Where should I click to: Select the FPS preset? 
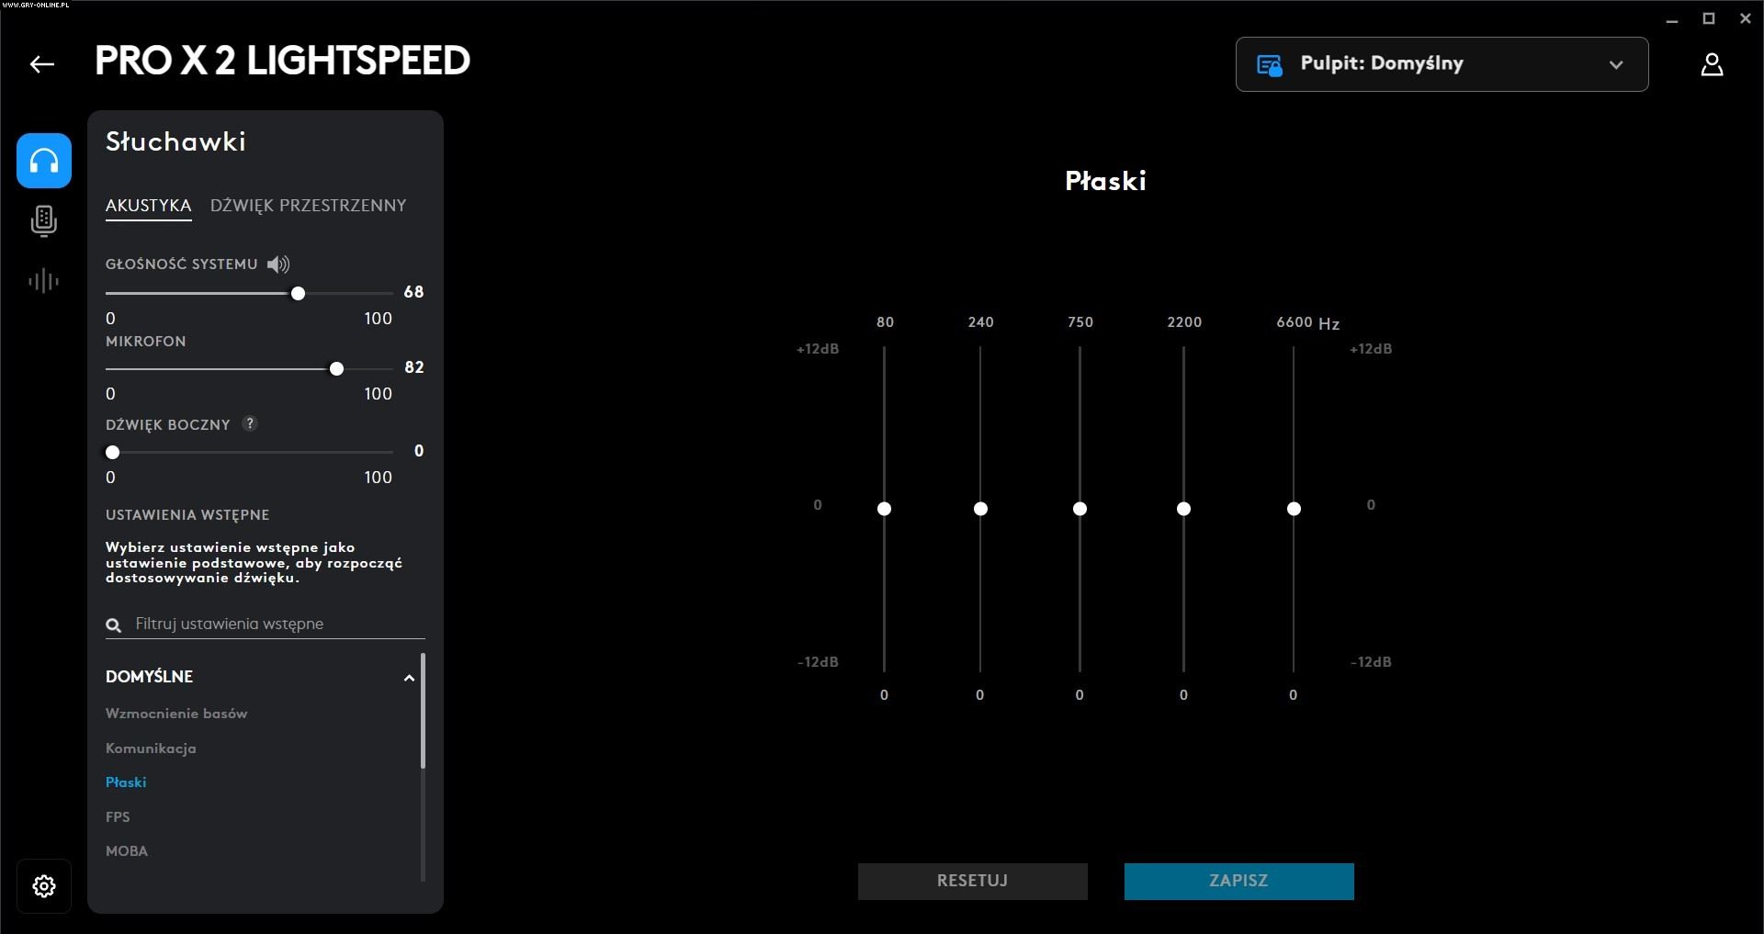tap(118, 817)
